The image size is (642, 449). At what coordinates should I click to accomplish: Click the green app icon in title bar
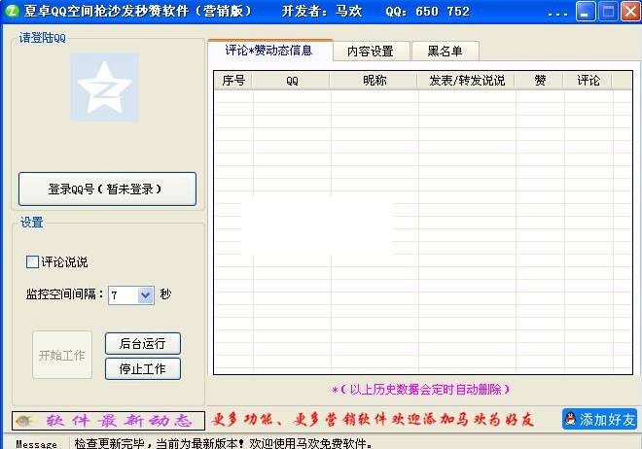12,12
